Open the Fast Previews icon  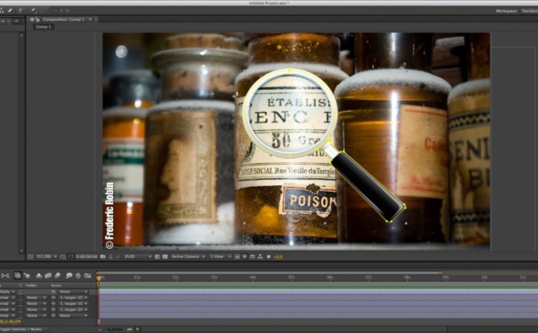click(x=245, y=257)
